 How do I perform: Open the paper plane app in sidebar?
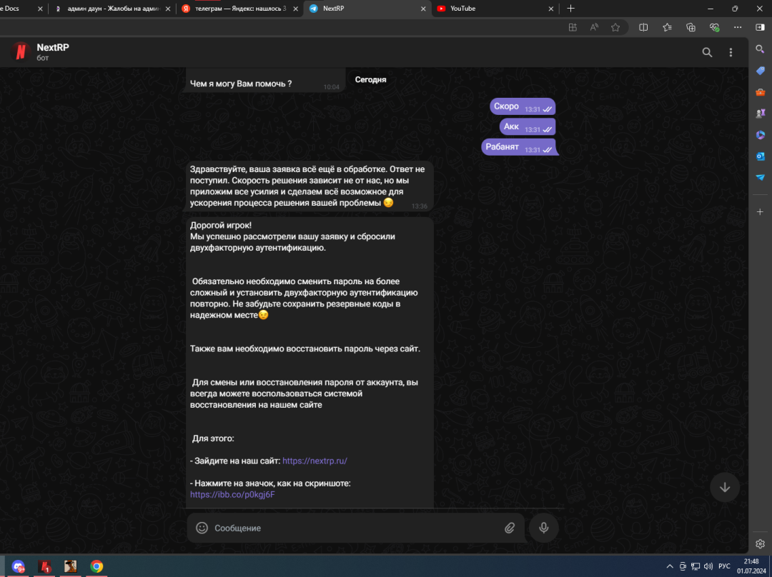[x=760, y=178]
